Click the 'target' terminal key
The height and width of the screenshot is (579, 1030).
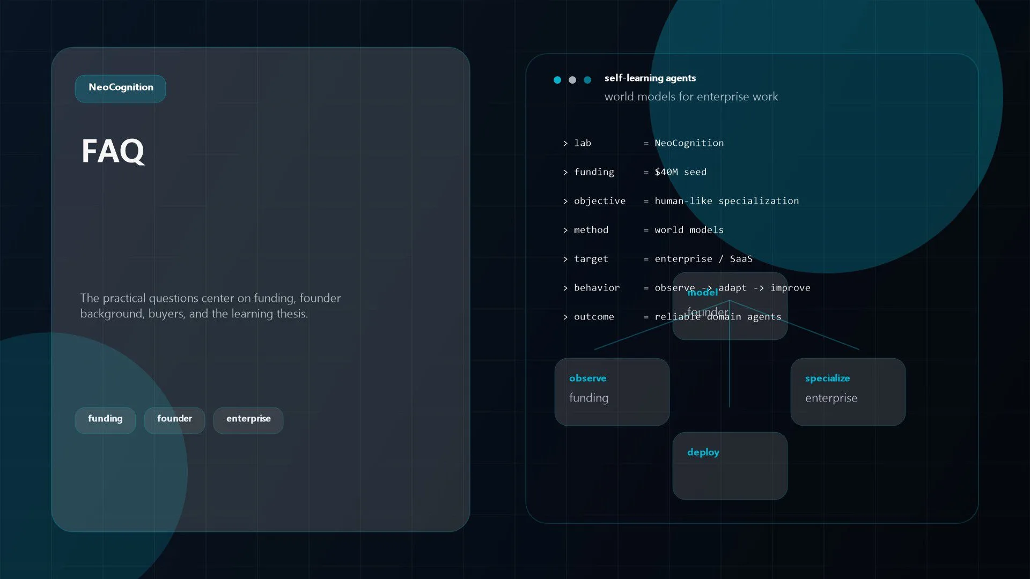(x=591, y=259)
